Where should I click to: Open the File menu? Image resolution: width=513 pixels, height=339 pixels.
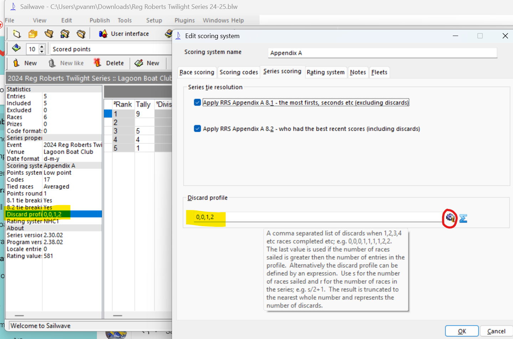(10, 20)
